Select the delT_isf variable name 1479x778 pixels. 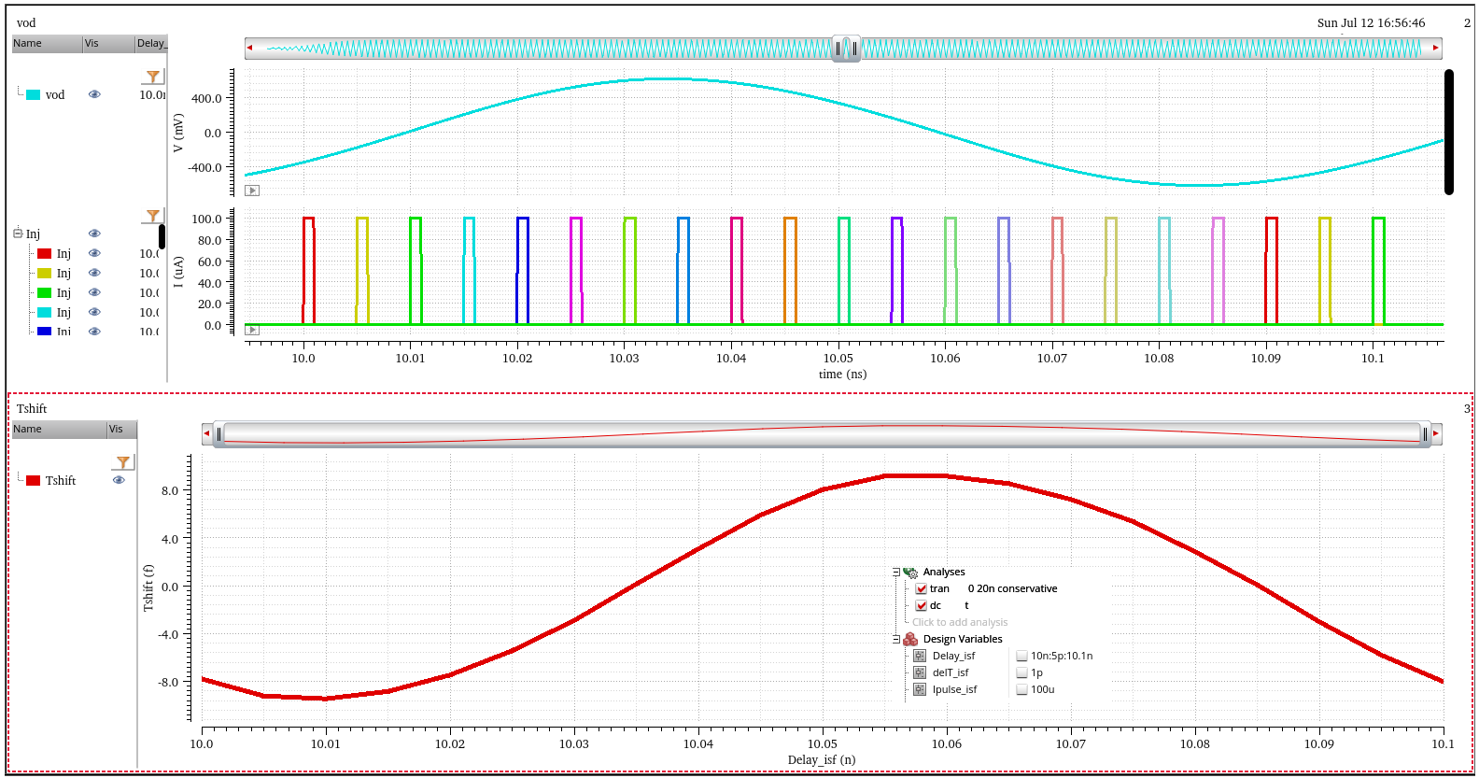point(951,672)
